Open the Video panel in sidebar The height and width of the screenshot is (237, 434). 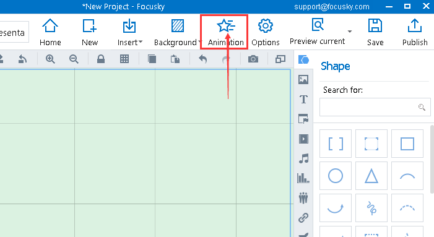click(303, 139)
